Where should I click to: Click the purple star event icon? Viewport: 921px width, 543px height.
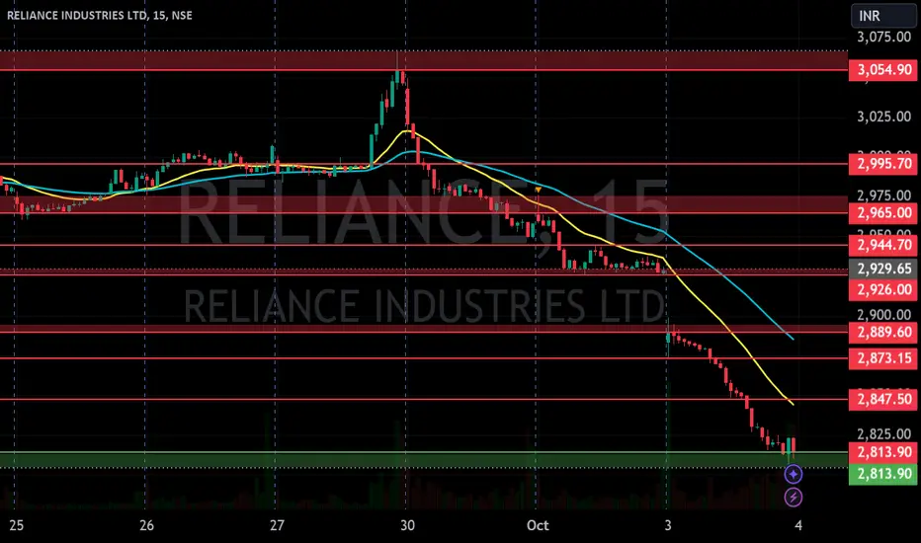tap(793, 474)
